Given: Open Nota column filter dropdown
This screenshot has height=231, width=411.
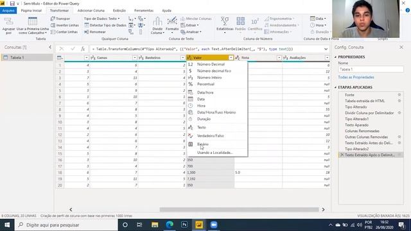Looking at the screenshot, I should [279, 58].
